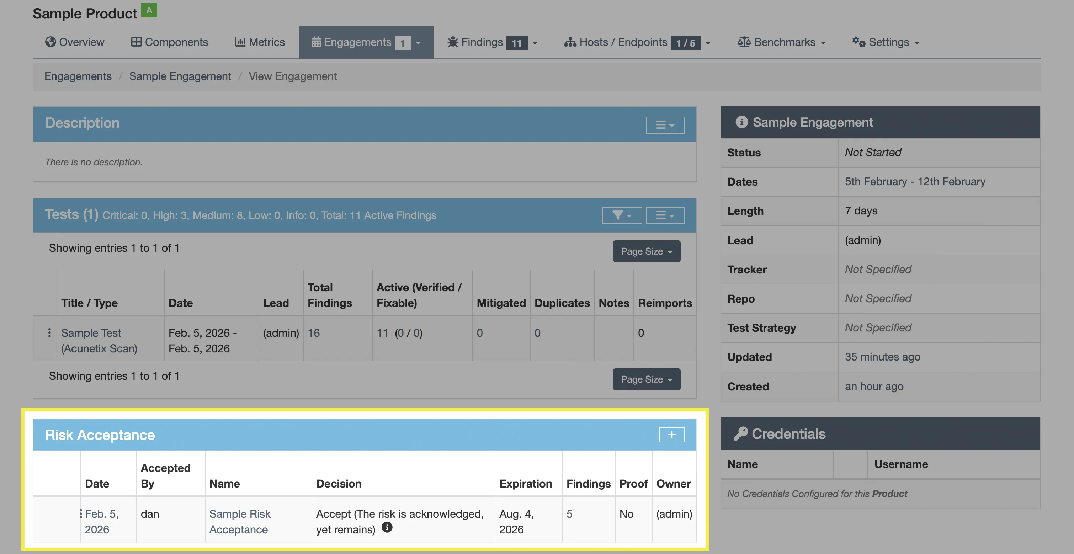Open the Benchmarks dropdown

pos(781,42)
